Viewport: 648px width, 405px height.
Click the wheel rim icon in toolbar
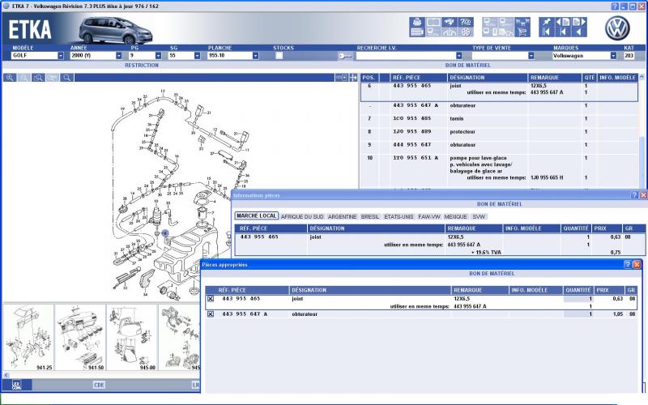pos(466,32)
